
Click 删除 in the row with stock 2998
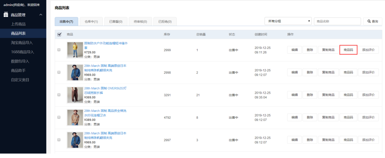310,72
